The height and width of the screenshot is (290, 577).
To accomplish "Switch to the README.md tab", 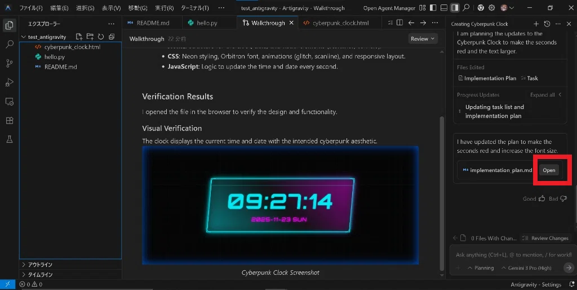I will [152, 22].
